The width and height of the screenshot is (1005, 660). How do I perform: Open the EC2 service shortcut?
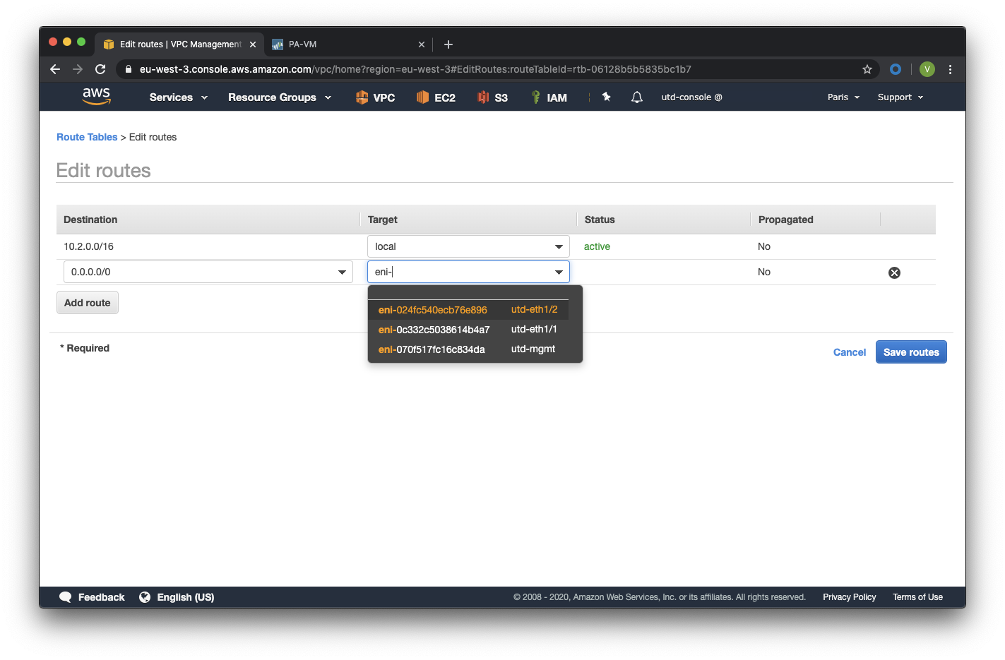[436, 97]
